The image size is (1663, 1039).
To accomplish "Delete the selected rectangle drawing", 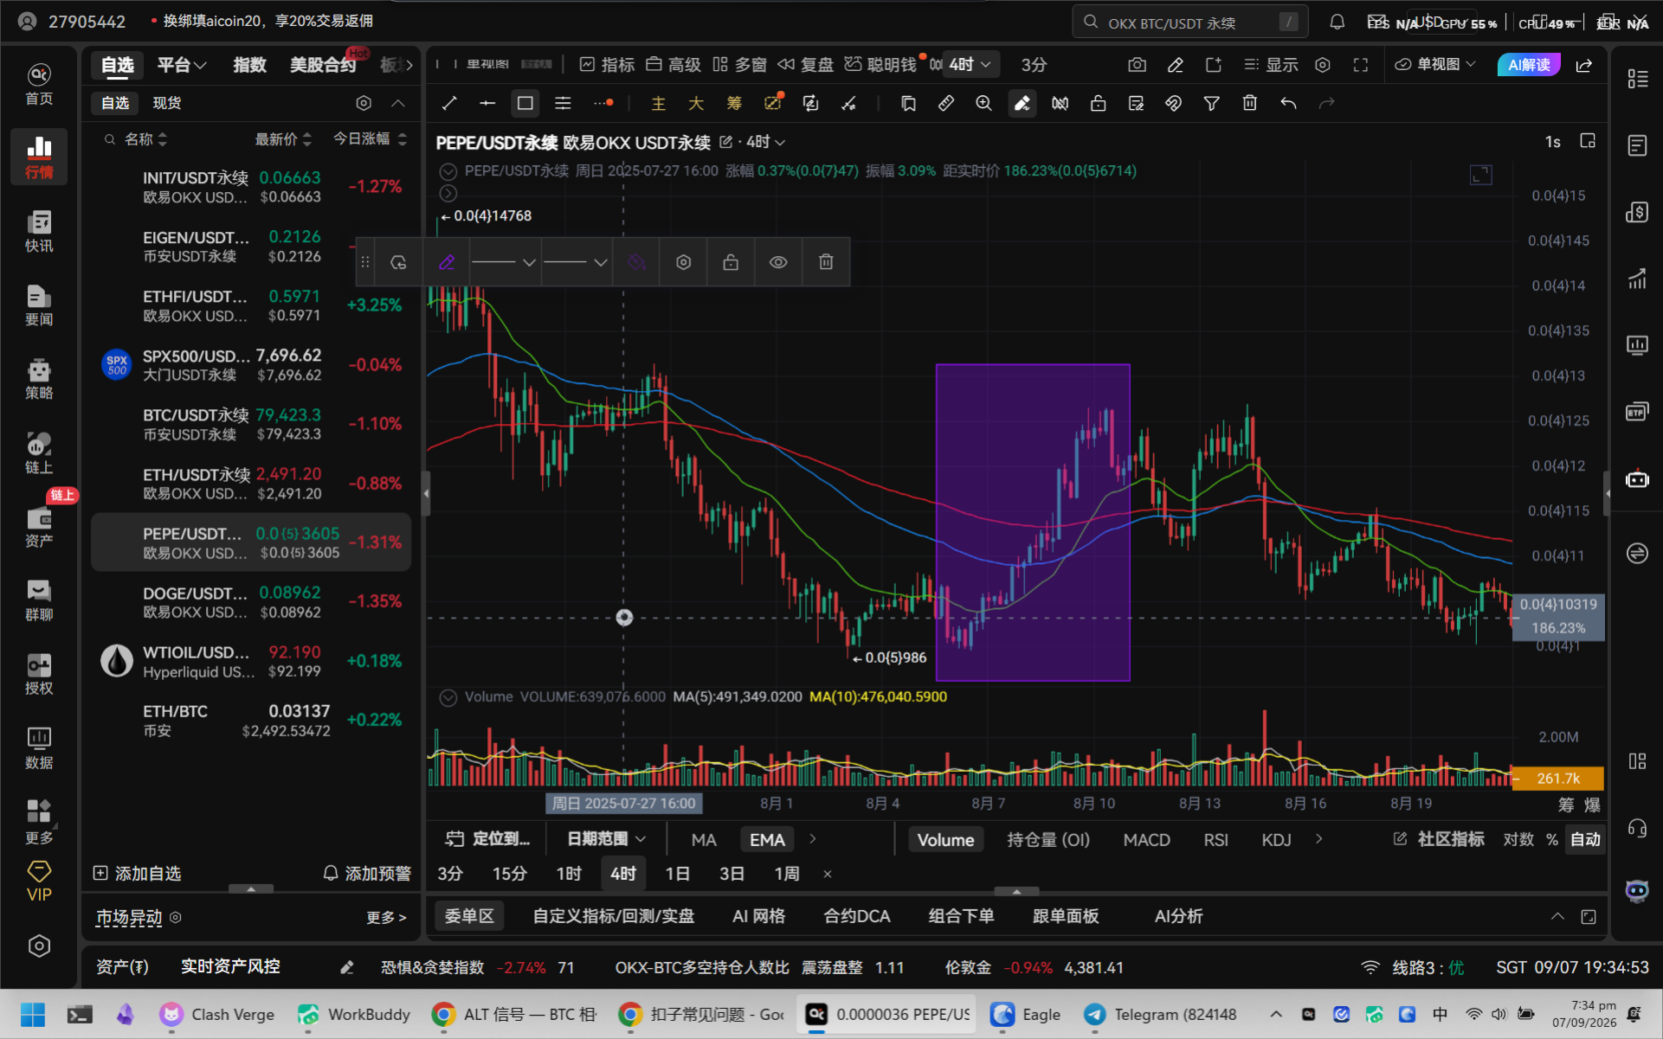I will click(x=826, y=262).
